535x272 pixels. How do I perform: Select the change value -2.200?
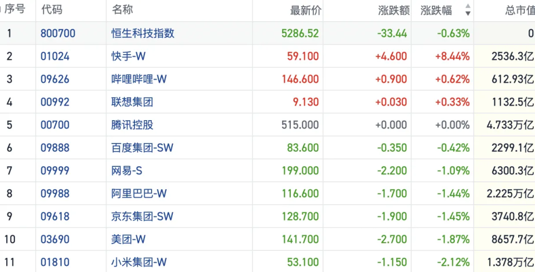click(392, 171)
